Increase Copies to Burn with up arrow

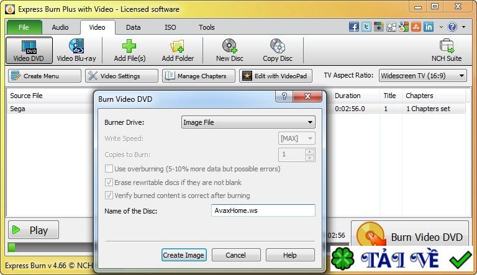click(x=309, y=151)
